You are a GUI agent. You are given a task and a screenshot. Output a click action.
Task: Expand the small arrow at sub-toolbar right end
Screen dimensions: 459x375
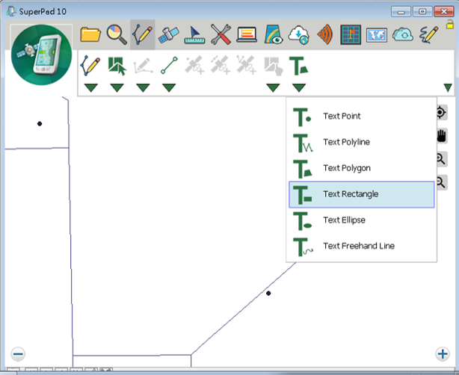coord(448,87)
